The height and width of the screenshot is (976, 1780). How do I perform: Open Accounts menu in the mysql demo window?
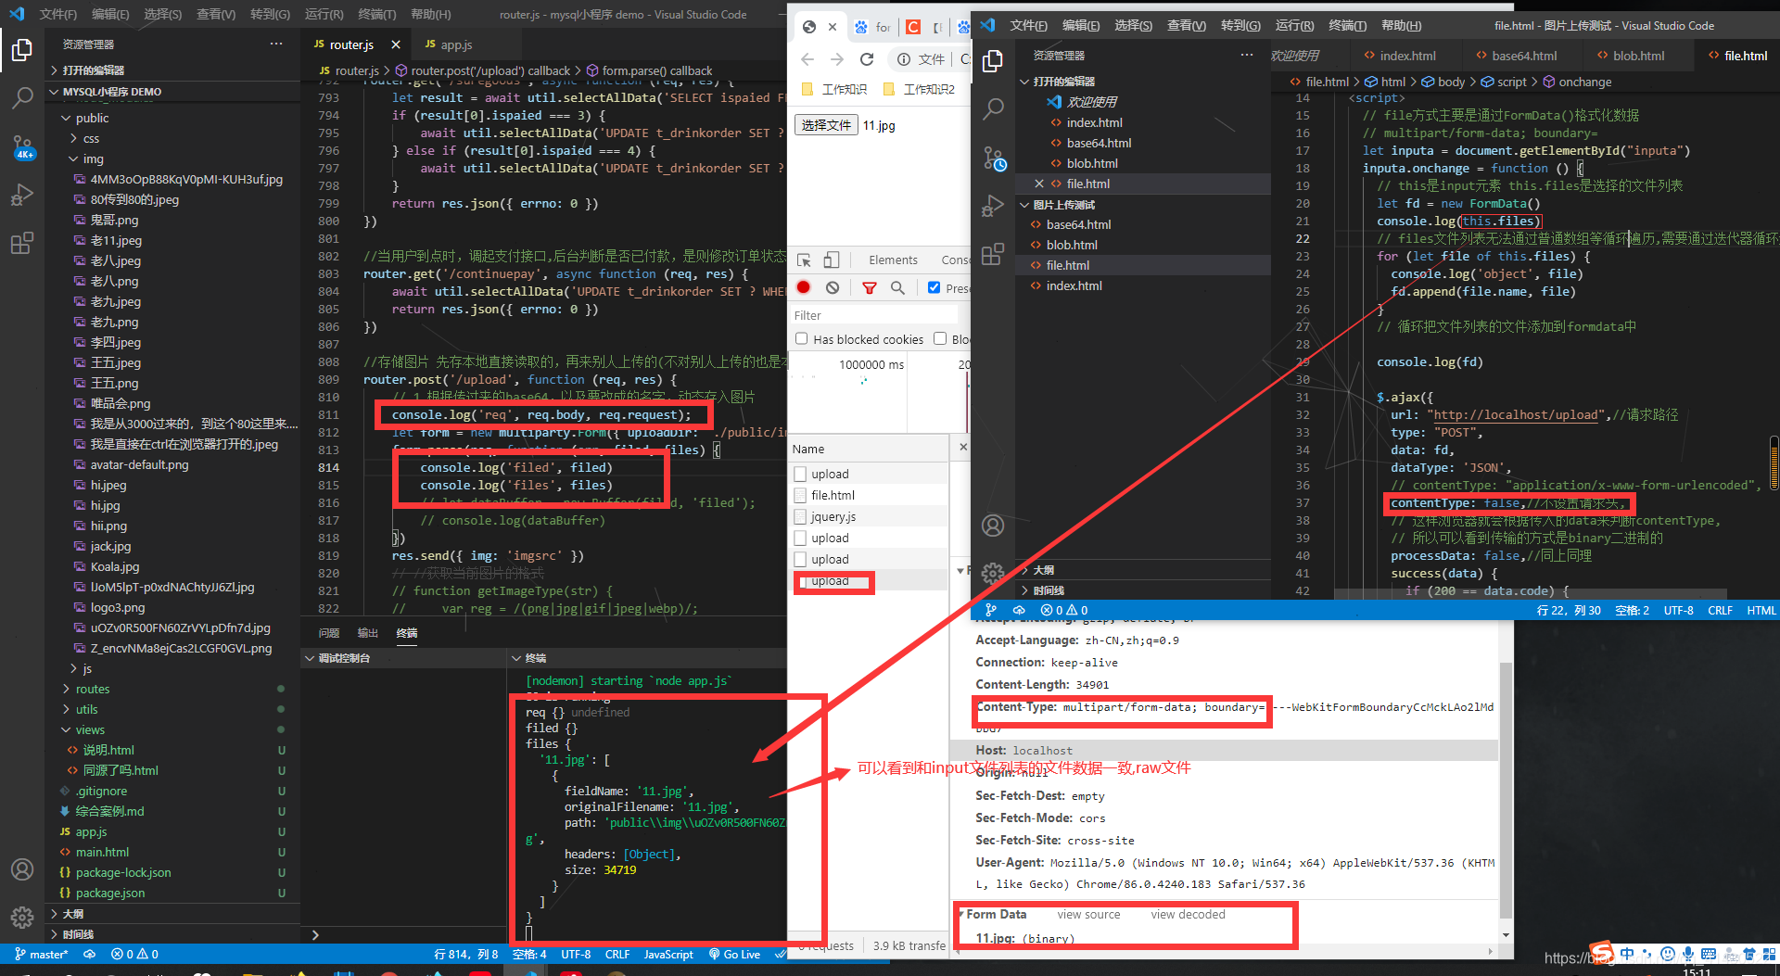tap(22, 869)
